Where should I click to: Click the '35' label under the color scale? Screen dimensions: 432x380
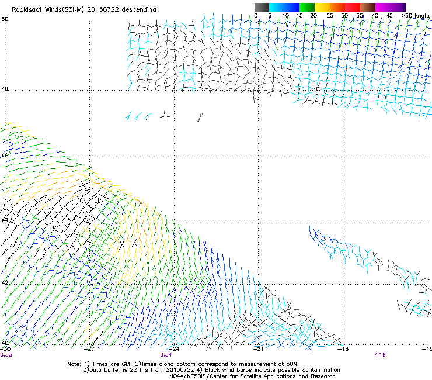click(360, 16)
